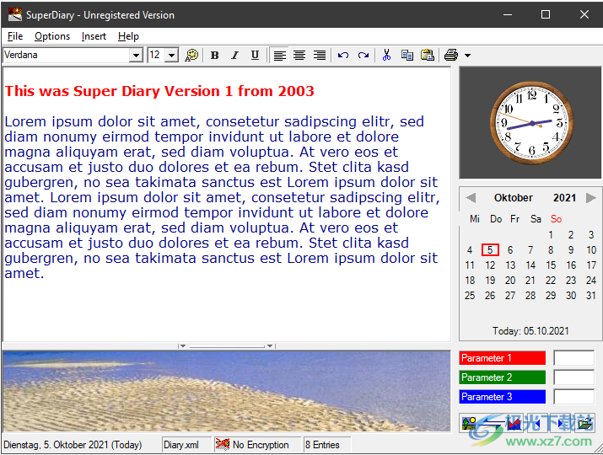This screenshot has width=603, height=455.
Task: Click the So Sunday column header
Action: click(556, 219)
